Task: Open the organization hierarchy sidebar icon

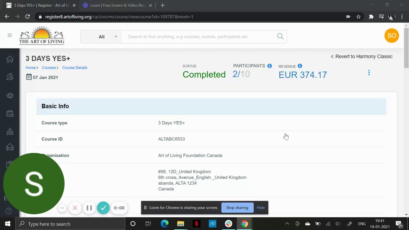Action: pyautogui.click(x=10, y=131)
